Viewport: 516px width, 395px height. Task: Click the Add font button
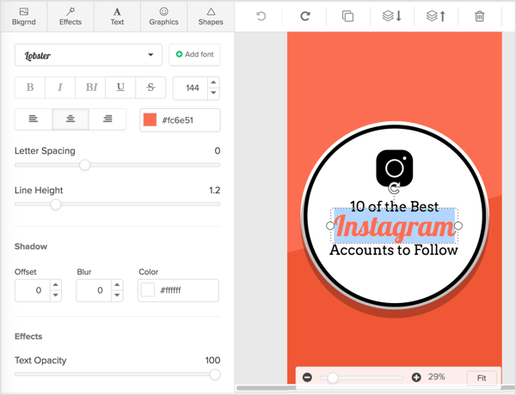[194, 55]
